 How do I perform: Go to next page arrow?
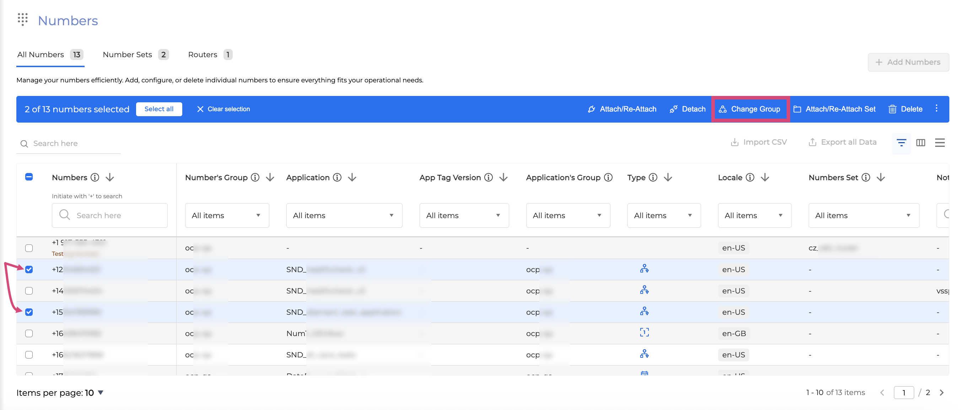click(942, 392)
